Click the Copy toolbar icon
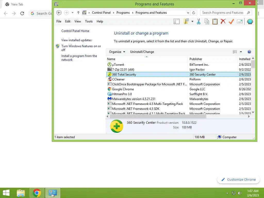Image resolution: width=264 pixels, height=198 pixels. point(207,22)
